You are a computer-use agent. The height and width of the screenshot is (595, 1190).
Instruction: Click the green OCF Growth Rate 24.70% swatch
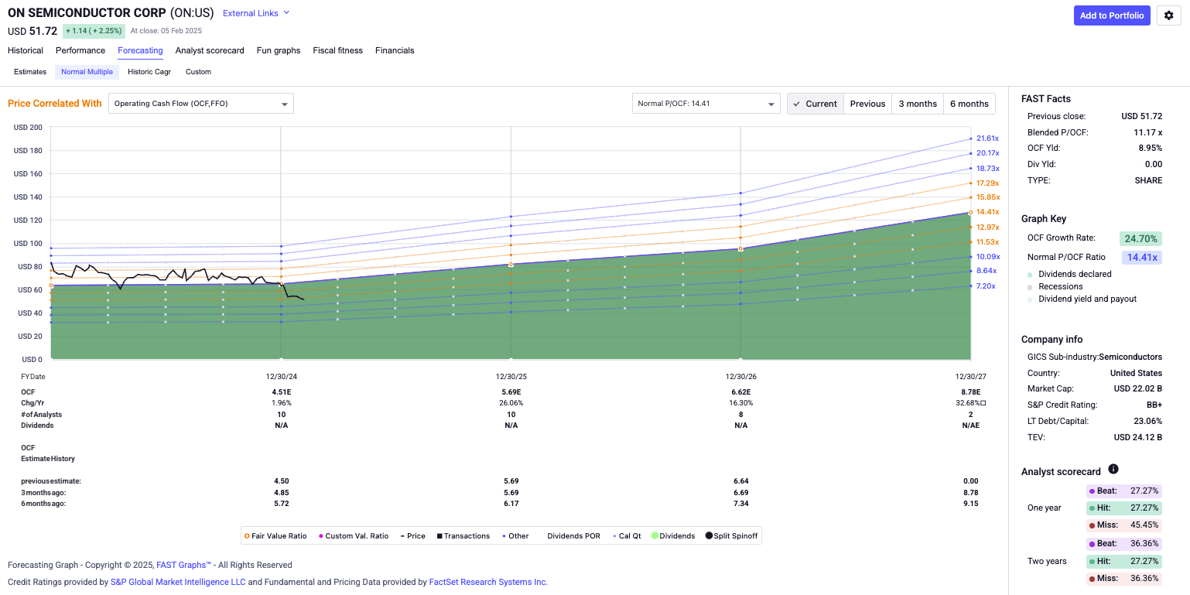pos(1140,239)
